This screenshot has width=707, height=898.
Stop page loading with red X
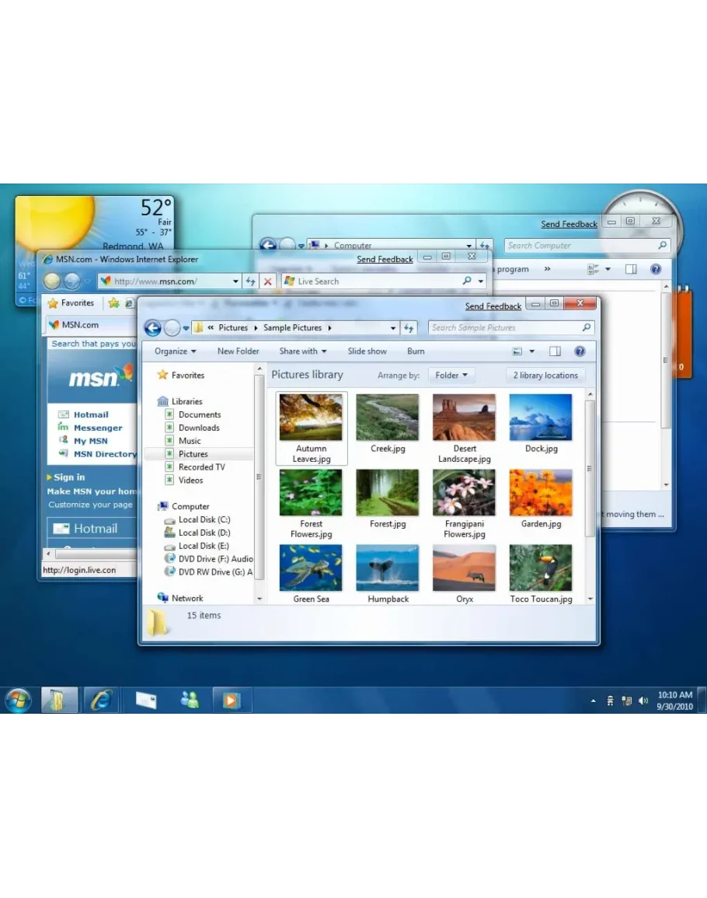click(268, 281)
